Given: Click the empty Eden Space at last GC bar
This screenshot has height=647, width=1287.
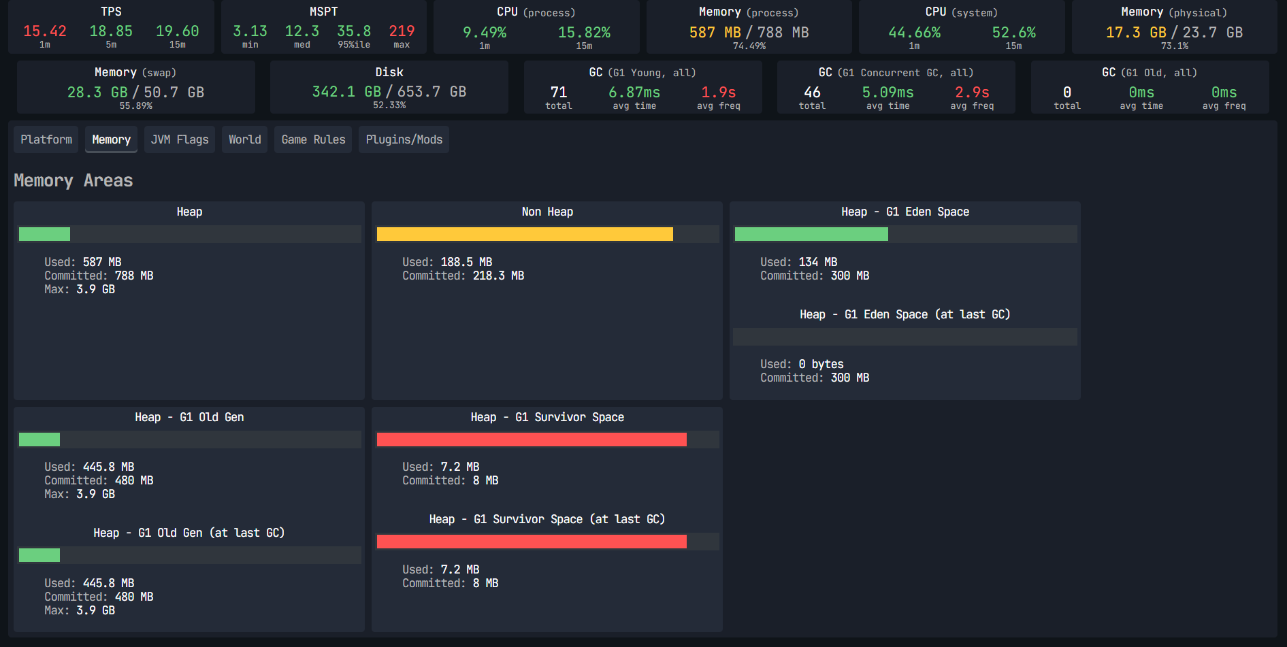Looking at the screenshot, I should (x=905, y=337).
